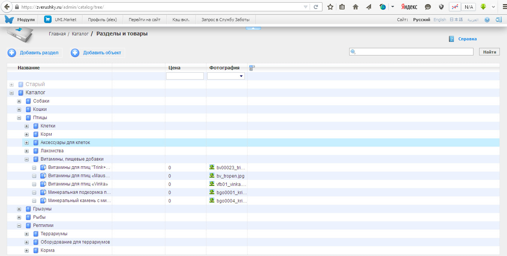Expand the Террариумы subsection

pos(27,234)
